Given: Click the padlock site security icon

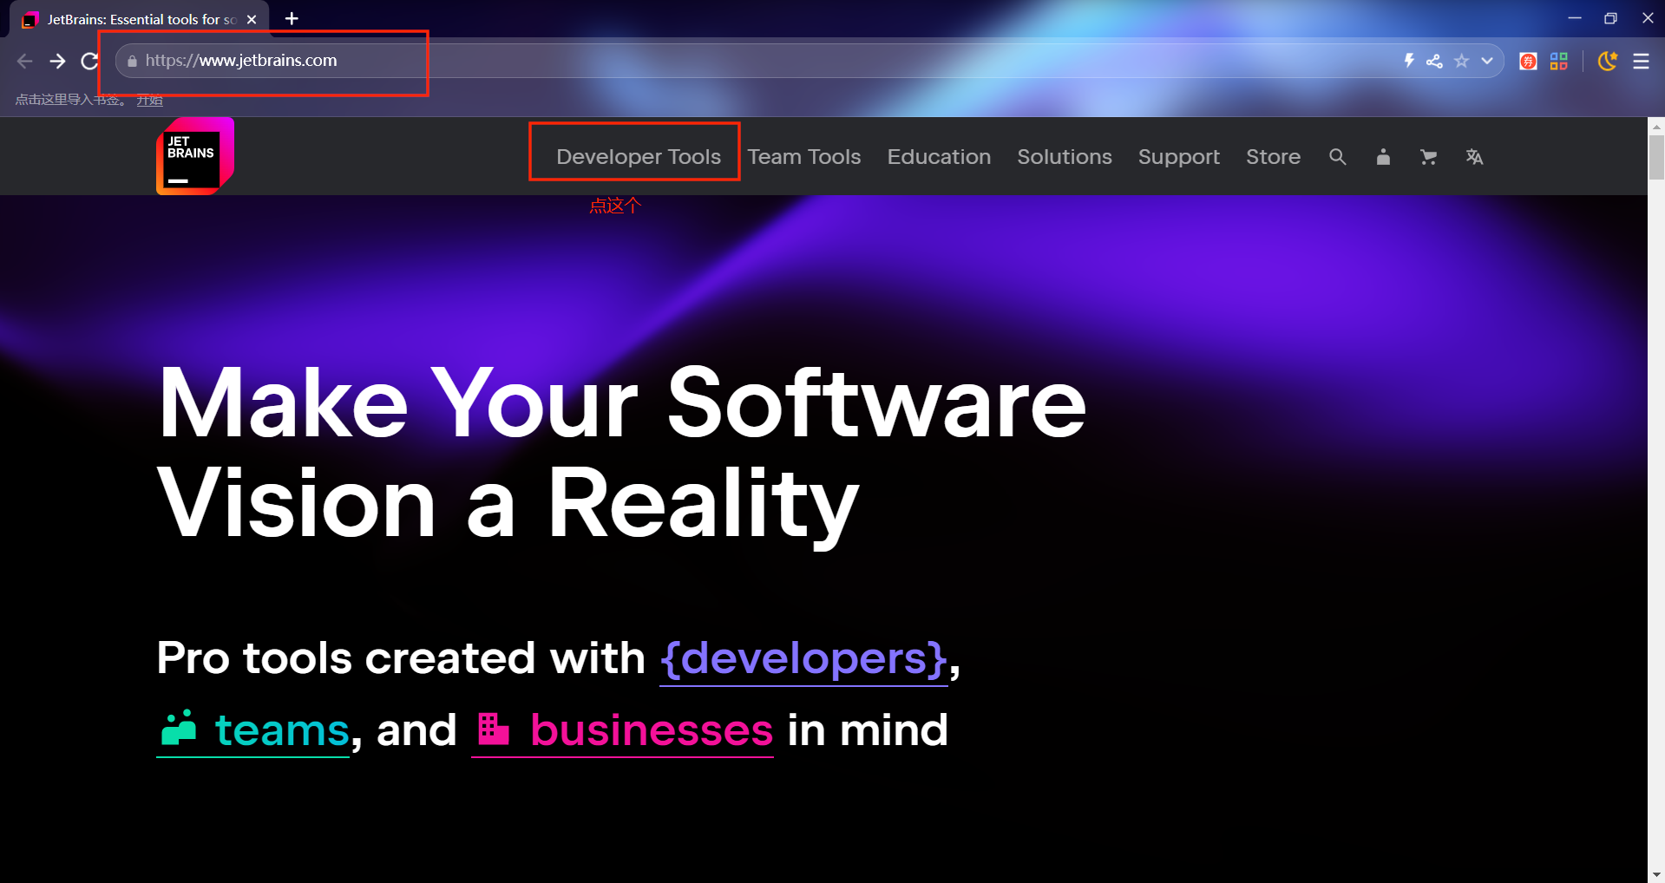Looking at the screenshot, I should (132, 61).
